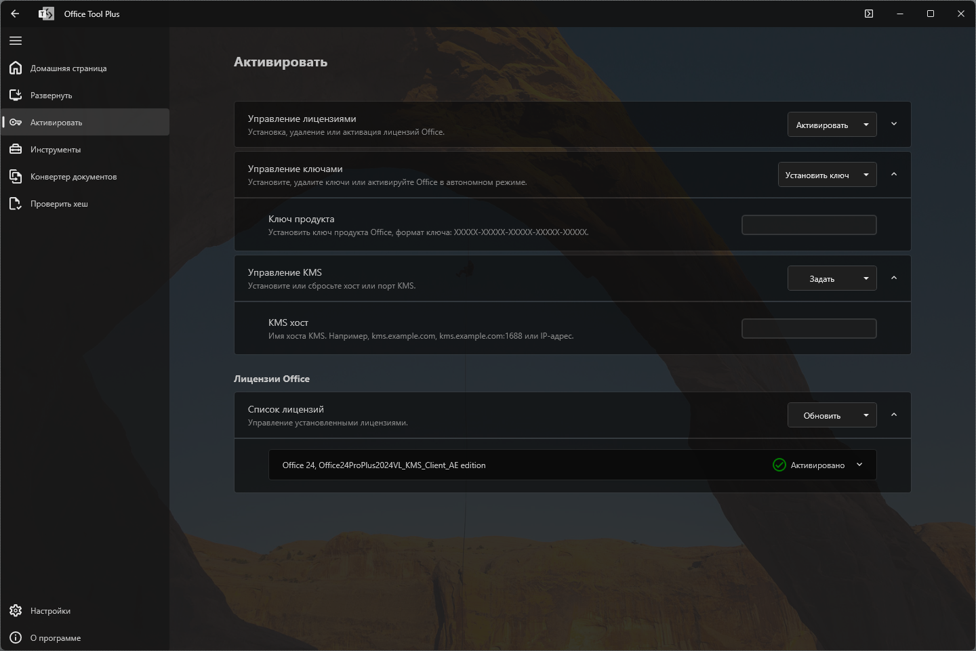Click the document converter icon
Viewport: 976px width, 651px height.
coord(16,176)
